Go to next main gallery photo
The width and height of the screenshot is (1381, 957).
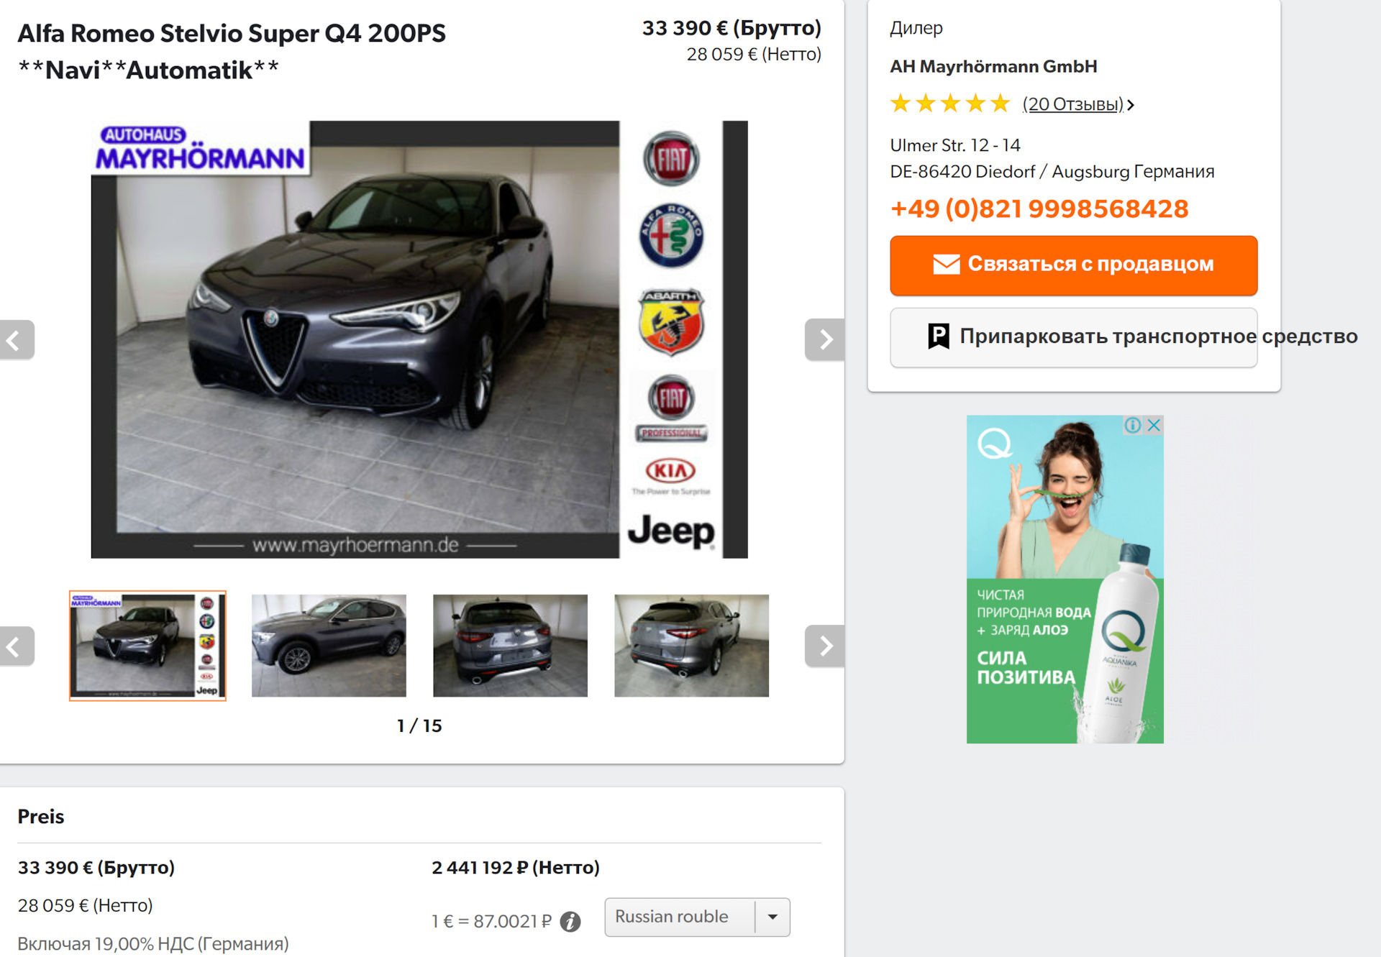pos(824,339)
